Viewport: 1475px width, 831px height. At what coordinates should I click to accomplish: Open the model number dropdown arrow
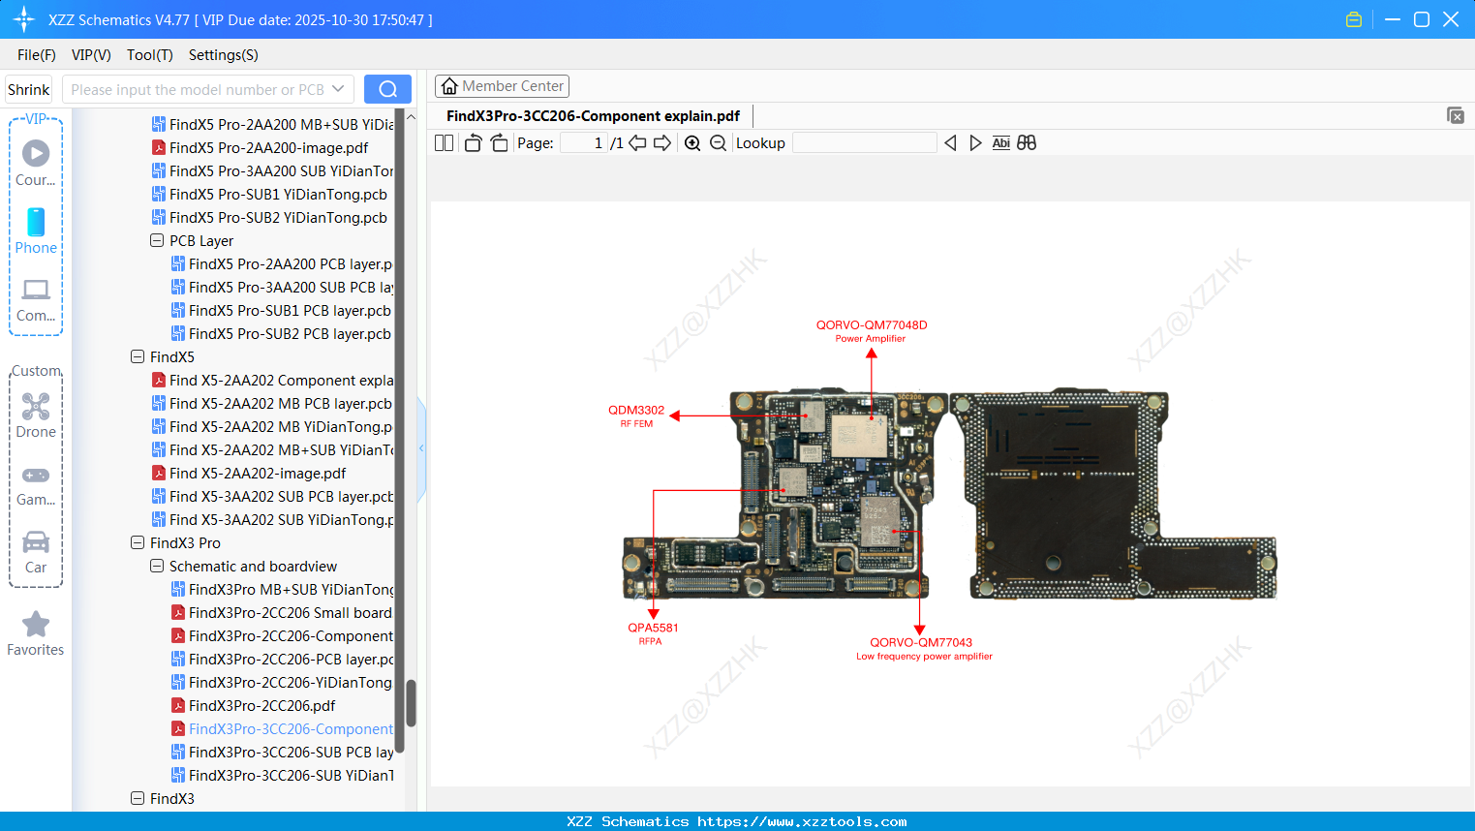pyautogui.click(x=340, y=88)
